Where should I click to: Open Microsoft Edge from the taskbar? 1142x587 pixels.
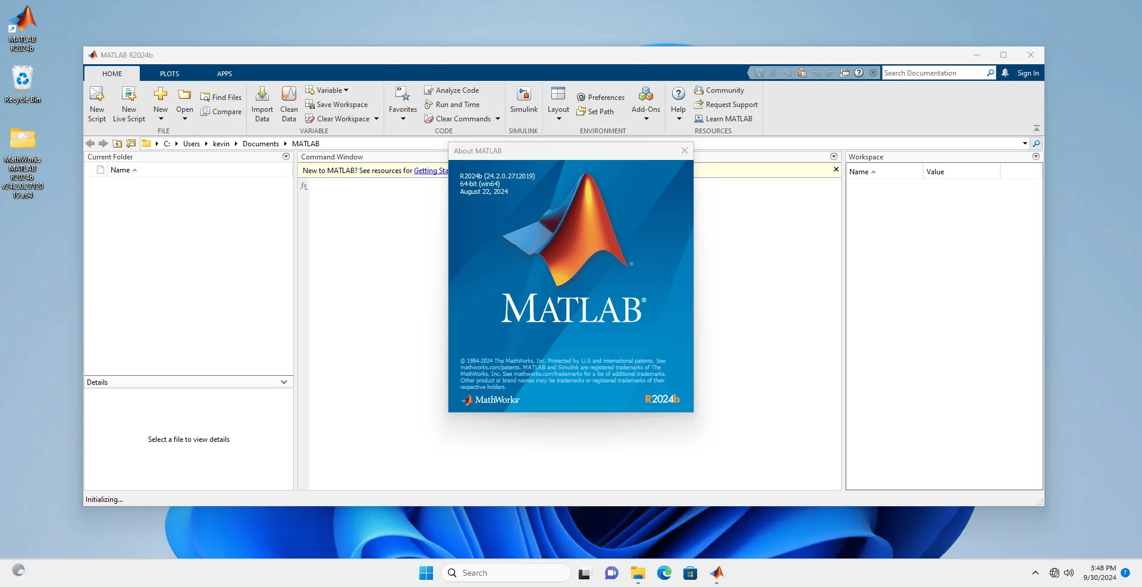664,573
